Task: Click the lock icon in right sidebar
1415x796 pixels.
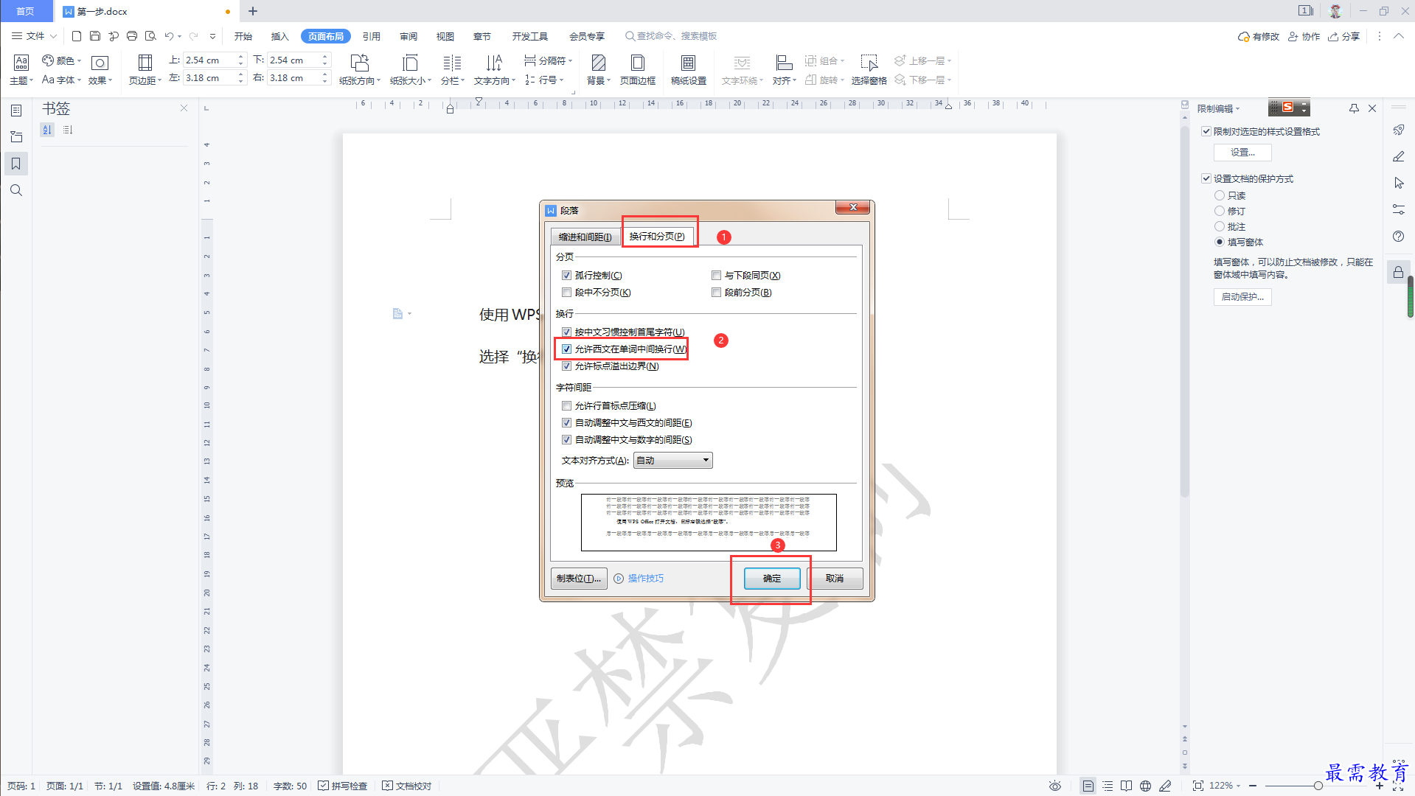Action: [x=1398, y=272]
